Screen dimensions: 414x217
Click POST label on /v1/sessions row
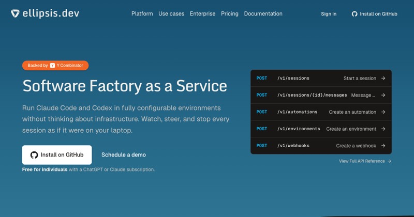click(x=262, y=78)
